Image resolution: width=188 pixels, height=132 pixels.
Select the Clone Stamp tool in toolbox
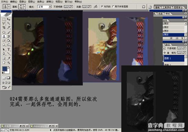point(4,37)
